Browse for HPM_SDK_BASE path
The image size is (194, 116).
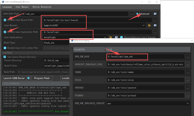point(188,57)
